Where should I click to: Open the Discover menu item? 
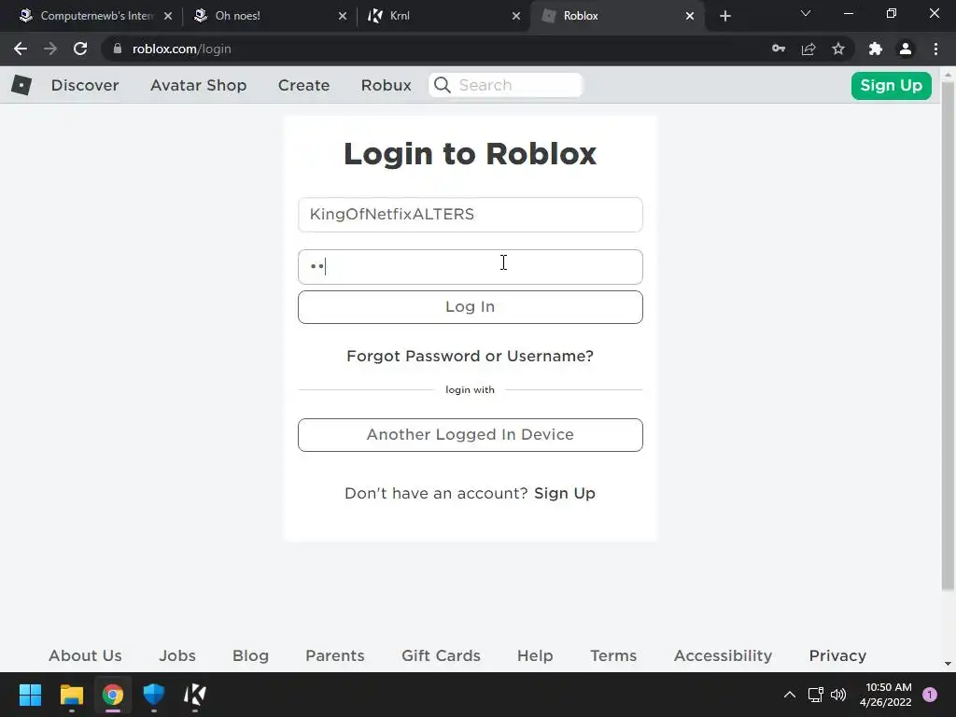[x=85, y=85]
